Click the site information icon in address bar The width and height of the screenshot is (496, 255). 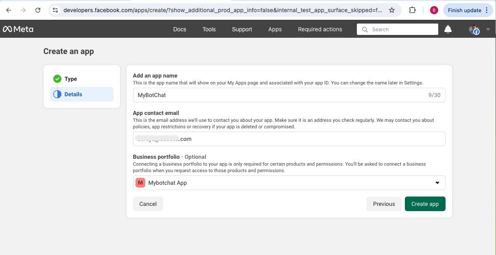coord(56,10)
